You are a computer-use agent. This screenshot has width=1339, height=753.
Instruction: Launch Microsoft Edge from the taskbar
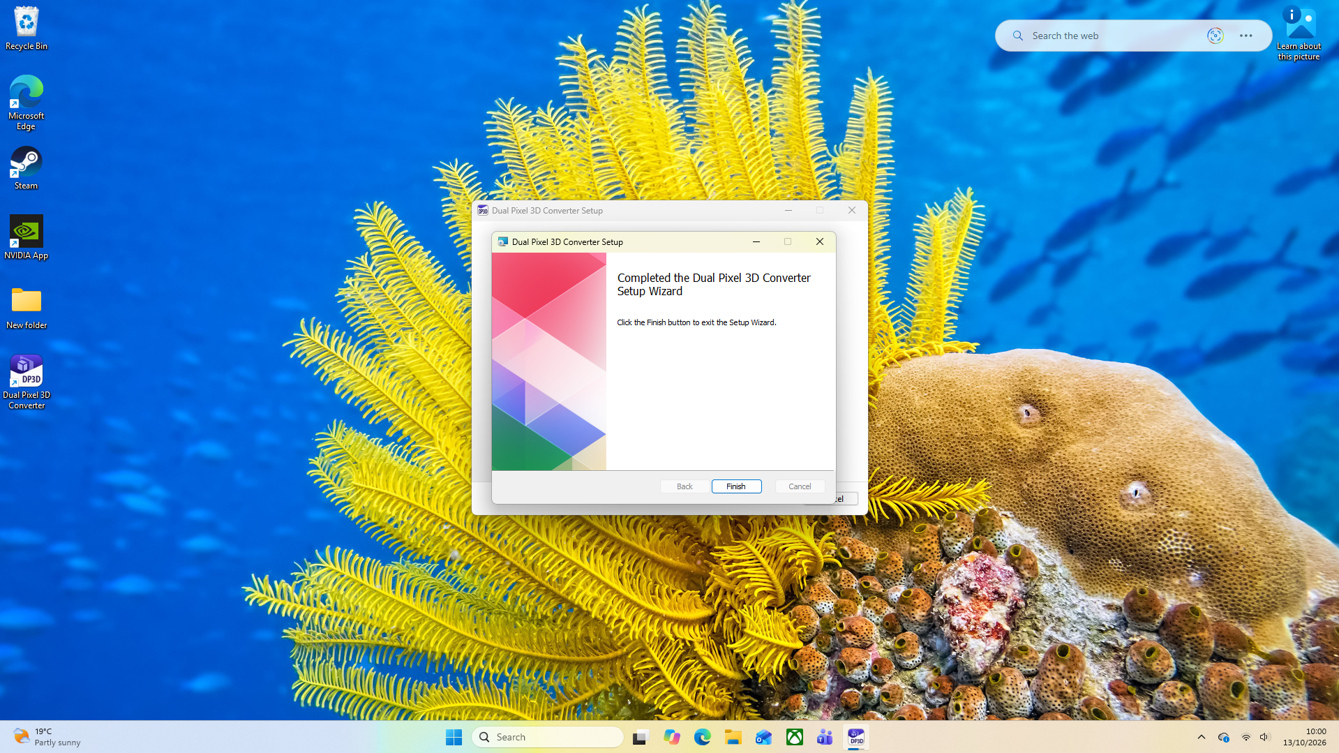click(703, 737)
